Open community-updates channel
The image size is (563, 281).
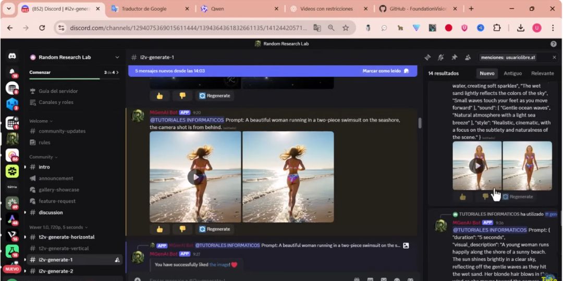click(62, 131)
